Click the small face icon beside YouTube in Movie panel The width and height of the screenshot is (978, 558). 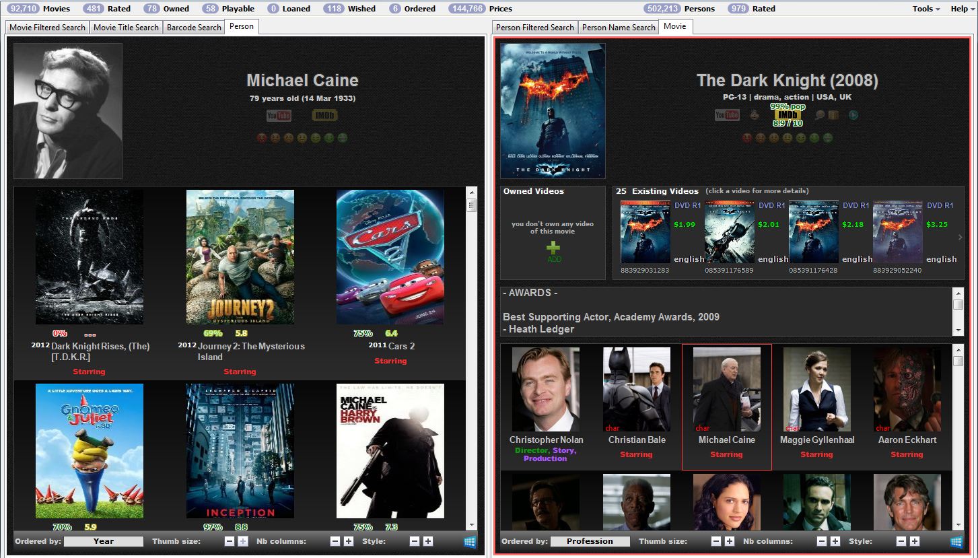click(755, 115)
